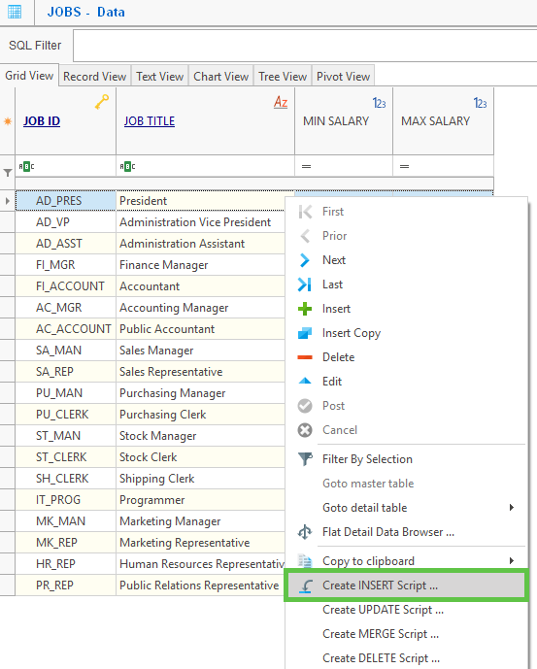Click the JOB TITLE filter row cell
Screen dimensions: 537x669
click(205, 166)
